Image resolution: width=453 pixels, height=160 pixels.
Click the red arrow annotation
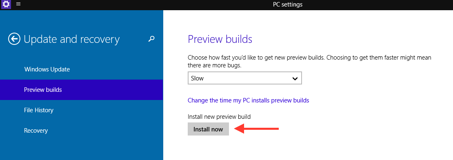(256, 129)
